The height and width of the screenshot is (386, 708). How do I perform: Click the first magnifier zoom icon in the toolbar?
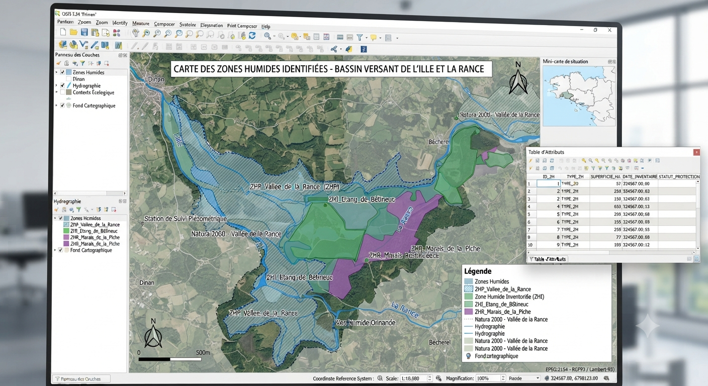point(146,34)
